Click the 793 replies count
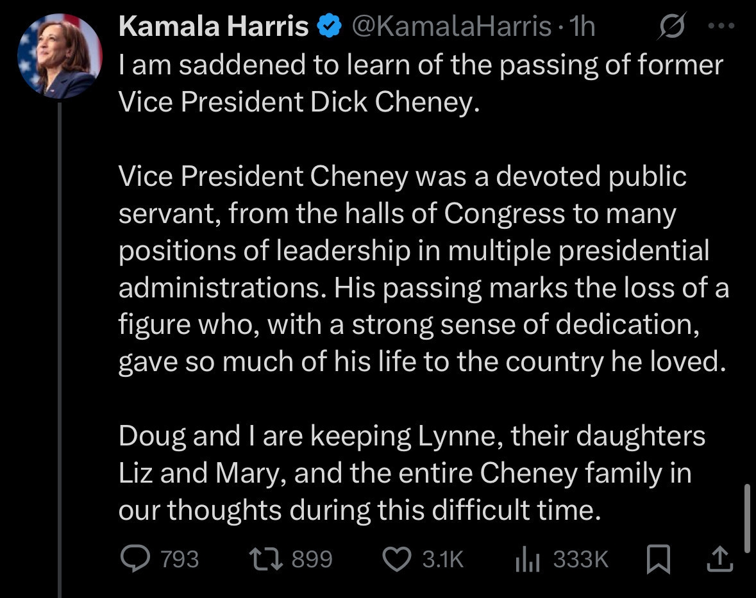This screenshot has height=598, width=756. click(x=179, y=560)
